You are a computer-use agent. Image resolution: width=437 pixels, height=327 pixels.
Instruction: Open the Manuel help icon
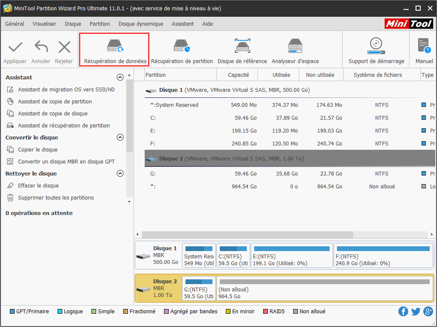(424, 45)
